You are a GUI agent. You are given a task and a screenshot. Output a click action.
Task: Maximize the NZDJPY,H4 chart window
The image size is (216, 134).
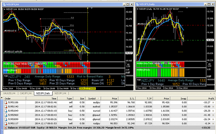(x=128, y=4)
